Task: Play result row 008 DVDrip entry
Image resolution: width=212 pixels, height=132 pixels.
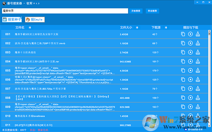Action: [190, 98]
